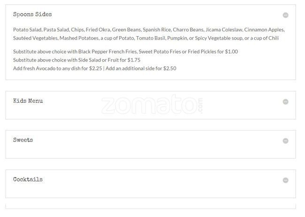Expand the Kids Menu heading
305x217 pixels.
pos(28,101)
